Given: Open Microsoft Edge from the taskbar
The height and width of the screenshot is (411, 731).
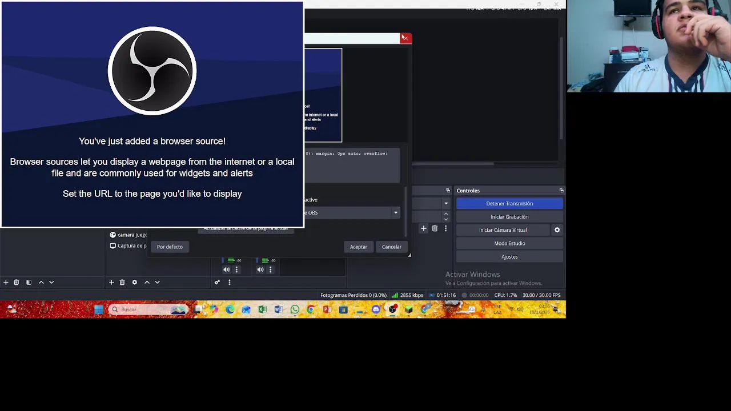Looking at the screenshot, I should [230, 309].
